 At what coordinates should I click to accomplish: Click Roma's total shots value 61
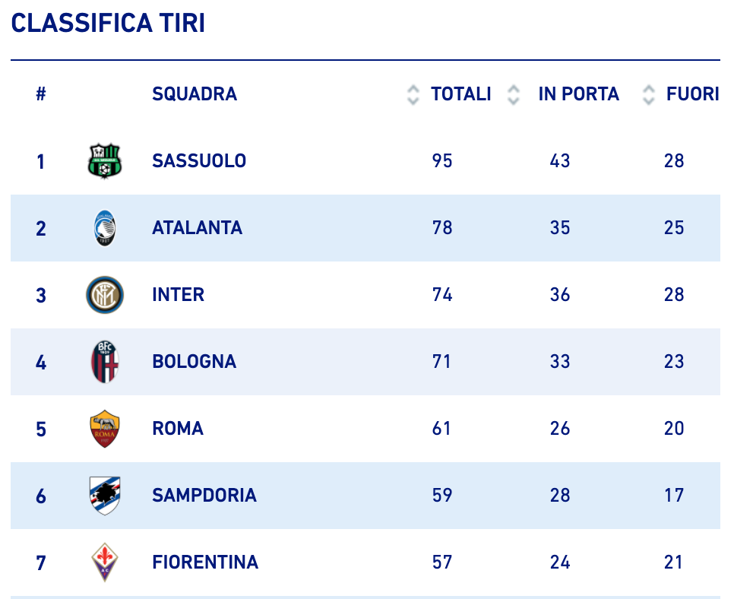click(x=441, y=429)
